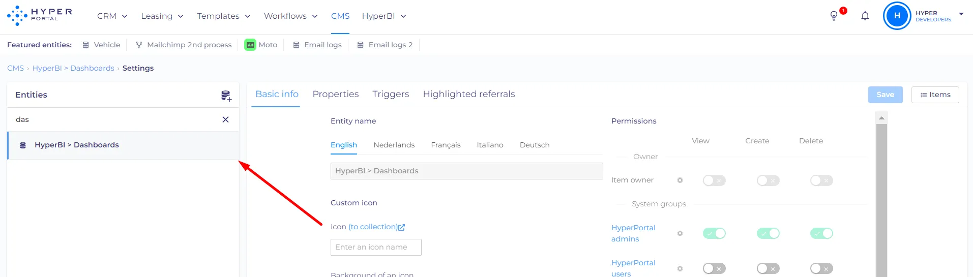Click the vertical scrollbar thumb
The image size is (973, 277).
(882, 200)
